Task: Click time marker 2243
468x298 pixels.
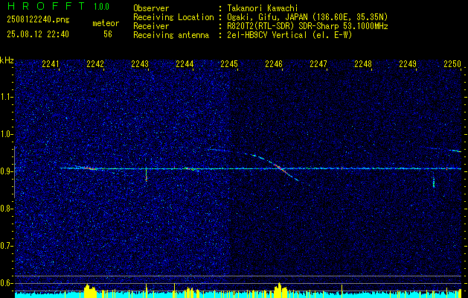Action: click(x=140, y=63)
